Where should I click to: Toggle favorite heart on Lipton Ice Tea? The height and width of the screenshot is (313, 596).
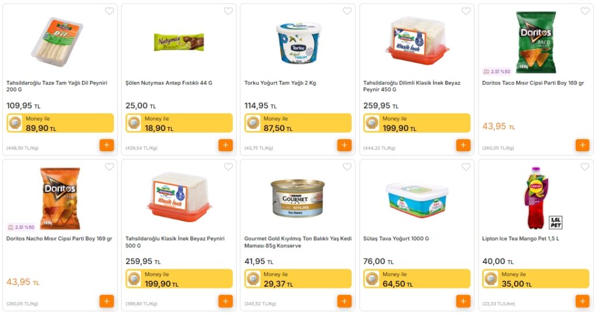click(585, 167)
